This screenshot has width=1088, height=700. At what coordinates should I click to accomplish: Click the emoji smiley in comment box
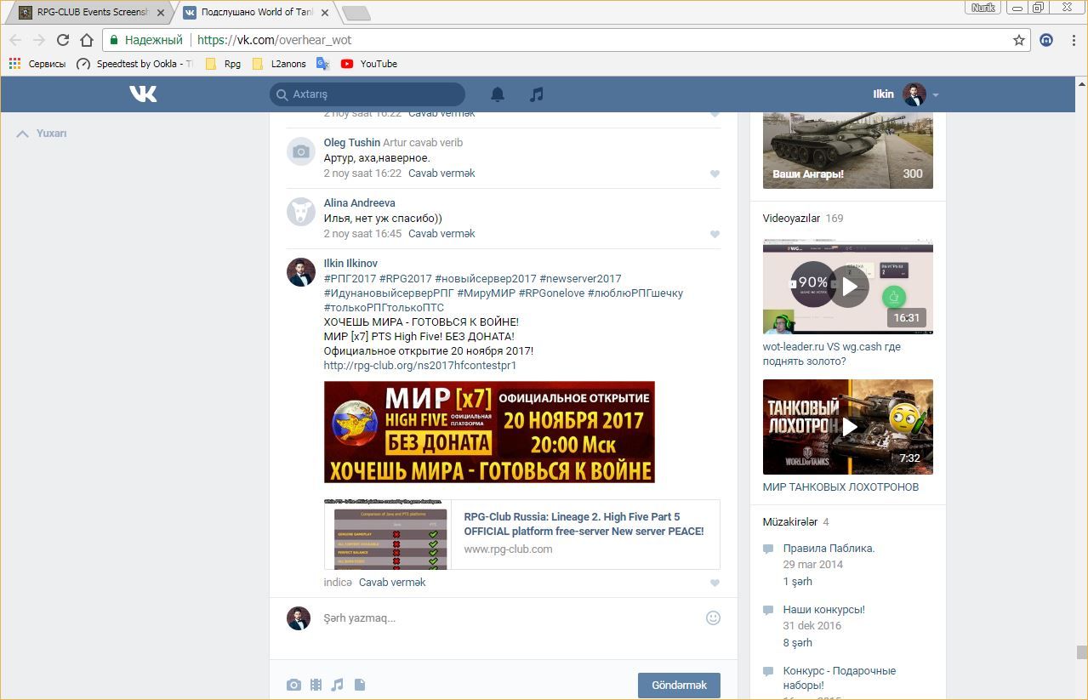(714, 618)
